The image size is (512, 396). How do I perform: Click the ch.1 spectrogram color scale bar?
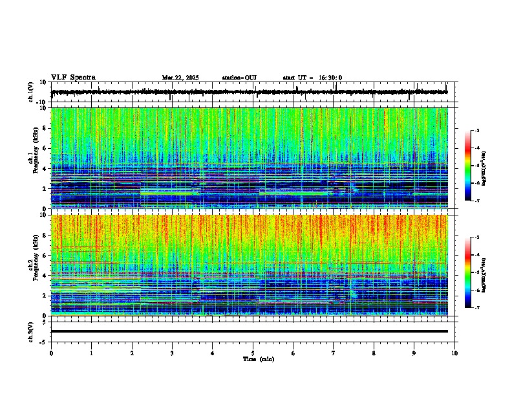click(x=468, y=166)
